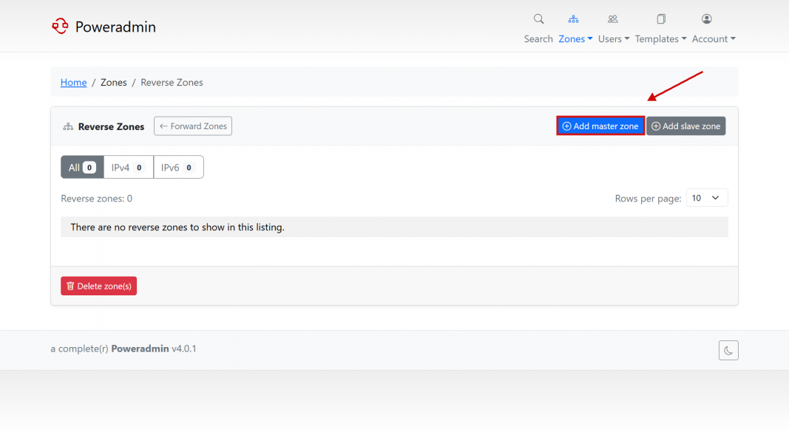Open the Rows per page selector
789x443 pixels.
tap(706, 198)
